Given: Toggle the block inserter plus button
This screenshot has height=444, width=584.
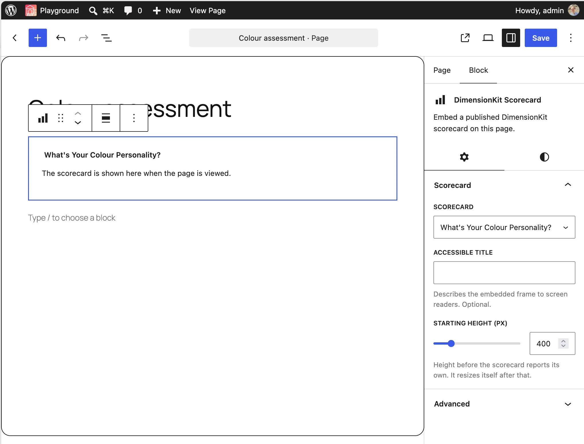Looking at the screenshot, I should coord(38,38).
